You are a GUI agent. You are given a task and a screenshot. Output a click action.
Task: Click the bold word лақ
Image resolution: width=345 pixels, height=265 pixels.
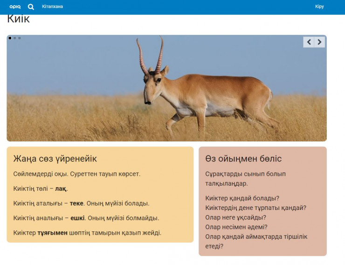[x=61, y=189]
